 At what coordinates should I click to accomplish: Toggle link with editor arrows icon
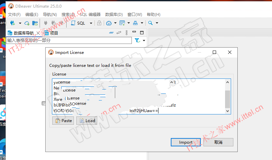coord(119,33)
